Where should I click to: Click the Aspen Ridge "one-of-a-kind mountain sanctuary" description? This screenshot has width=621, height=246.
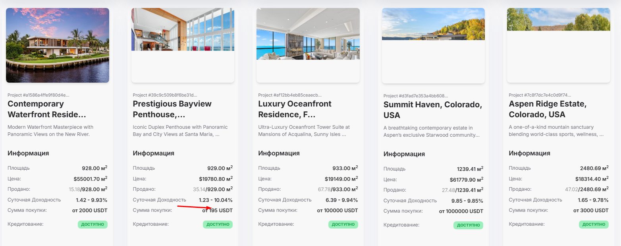click(556, 131)
